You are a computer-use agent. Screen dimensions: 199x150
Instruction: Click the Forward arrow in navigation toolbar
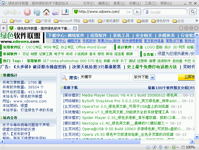[14, 12]
